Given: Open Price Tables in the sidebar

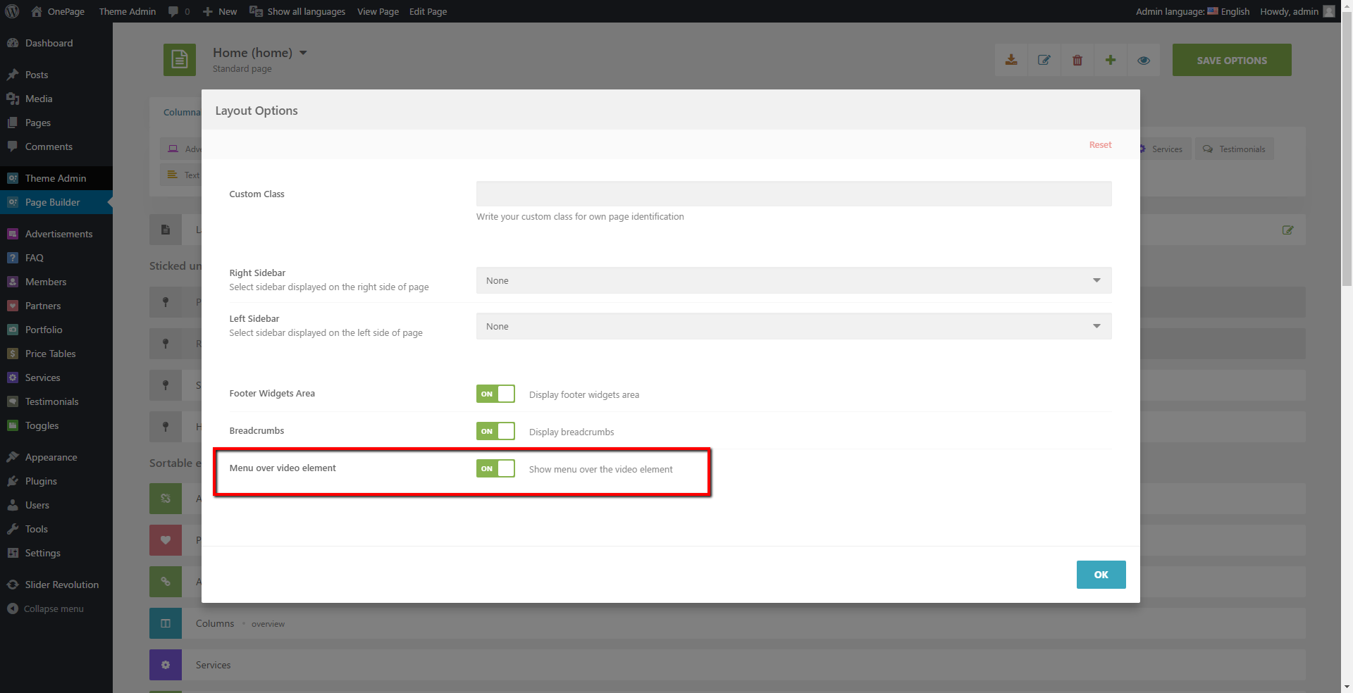Looking at the screenshot, I should (56, 354).
